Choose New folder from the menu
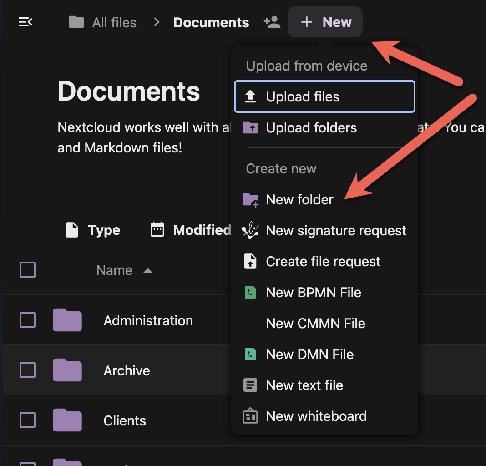 click(x=299, y=200)
